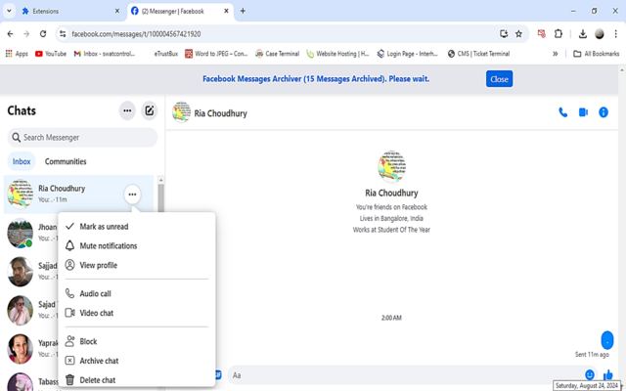Image resolution: width=626 pixels, height=391 pixels.
Task: Select Mark as unread in the context menu
Action: point(137,227)
